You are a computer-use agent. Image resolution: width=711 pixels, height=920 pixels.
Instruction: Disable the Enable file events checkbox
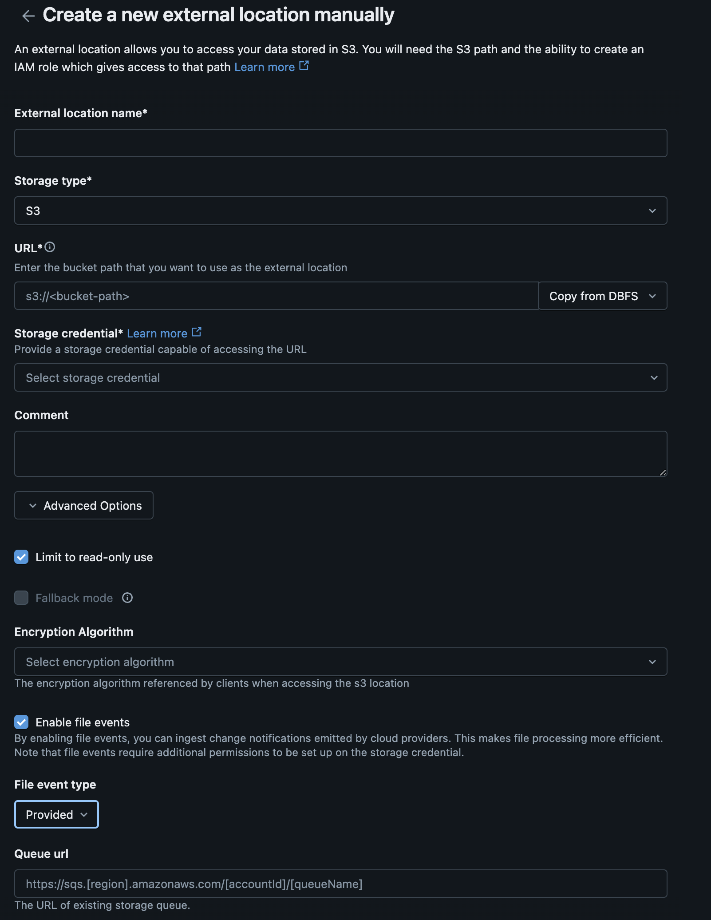point(21,722)
